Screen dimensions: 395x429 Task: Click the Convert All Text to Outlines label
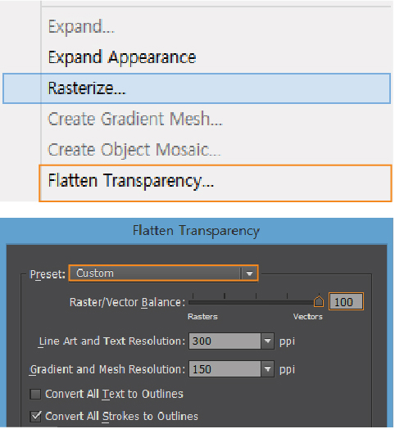(x=114, y=394)
